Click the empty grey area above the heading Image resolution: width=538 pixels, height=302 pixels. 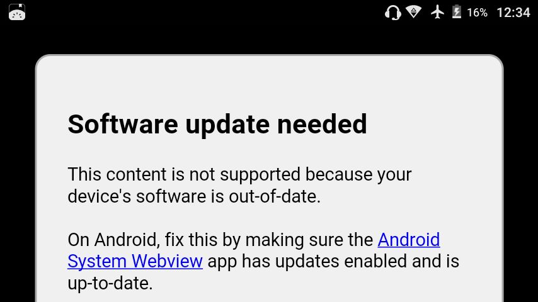pyautogui.click(x=269, y=84)
